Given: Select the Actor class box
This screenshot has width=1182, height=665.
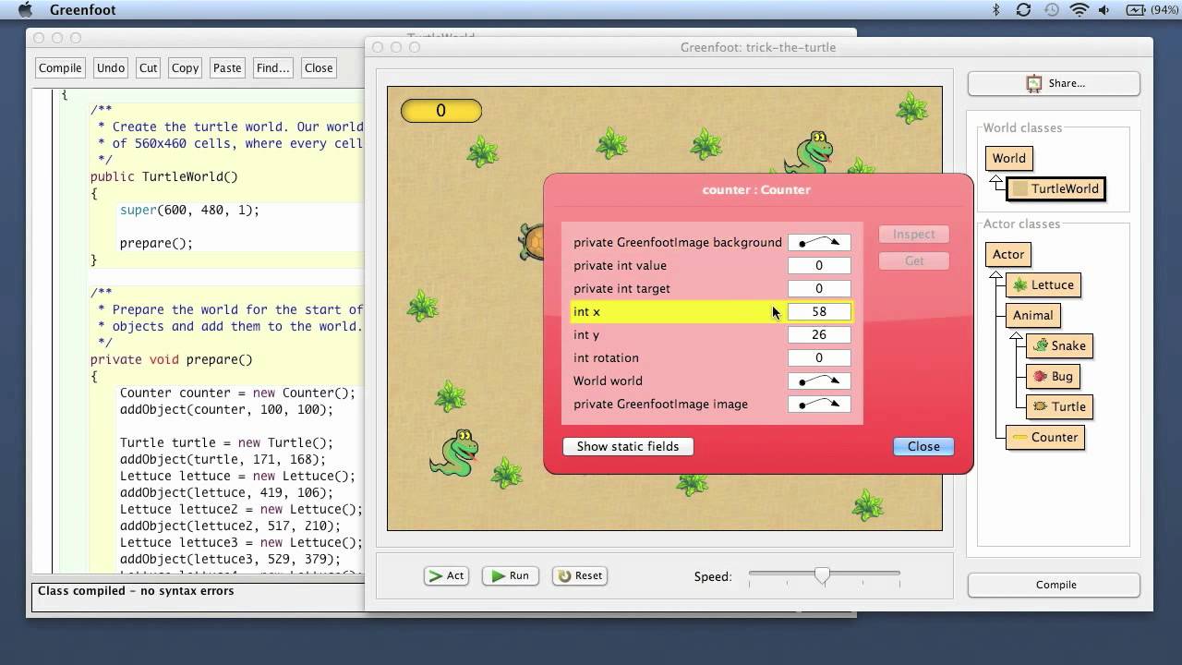Looking at the screenshot, I should (1008, 254).
